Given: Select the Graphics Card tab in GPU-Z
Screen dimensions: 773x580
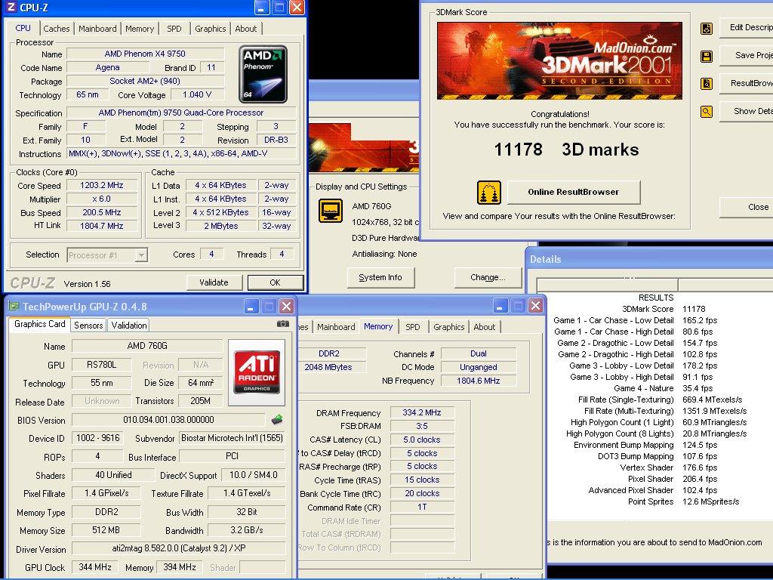Looking at the screenshot, I should (x=39, y=324).
